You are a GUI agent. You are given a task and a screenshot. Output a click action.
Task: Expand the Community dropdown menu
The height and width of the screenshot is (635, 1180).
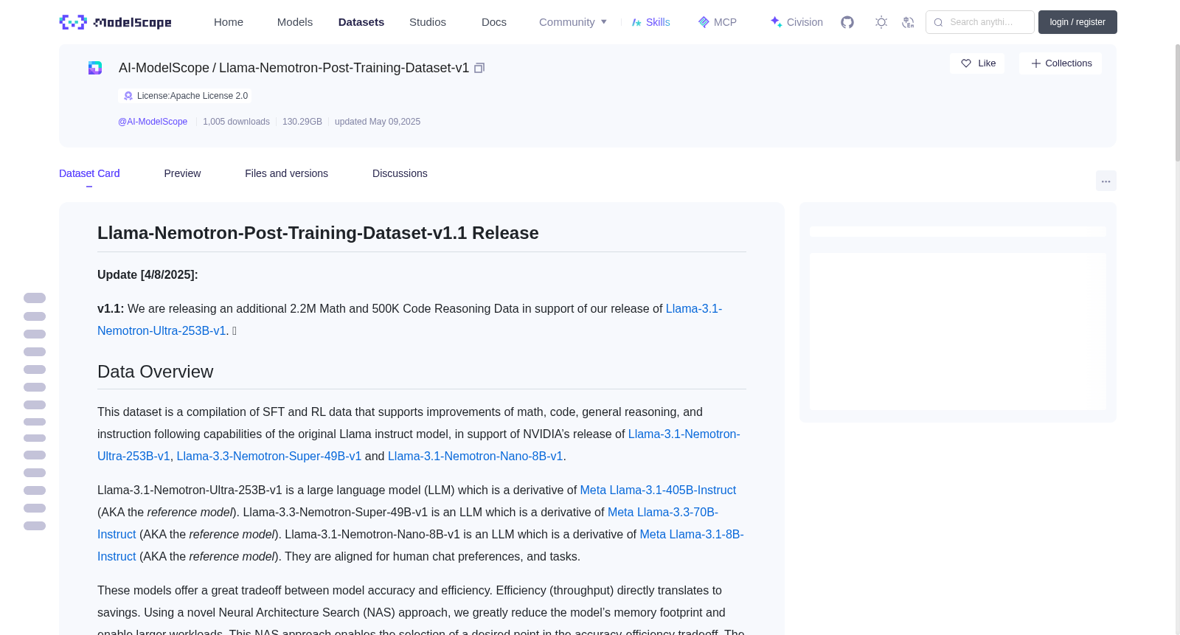573,22
